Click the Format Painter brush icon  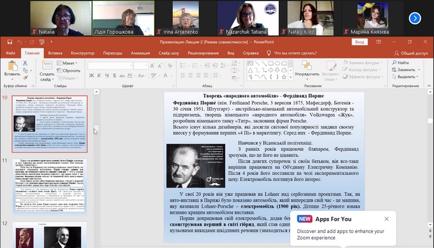[25, 77]
